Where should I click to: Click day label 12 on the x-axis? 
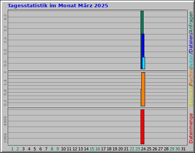pos(75,149)
